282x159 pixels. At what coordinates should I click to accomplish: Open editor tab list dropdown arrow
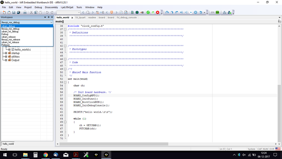click(x=279, y=18)
